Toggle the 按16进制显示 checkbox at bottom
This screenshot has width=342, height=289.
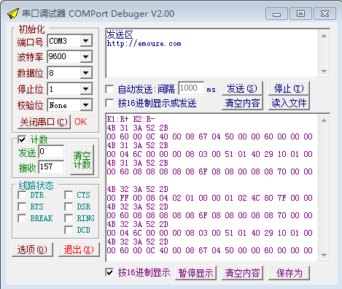[109, 272]
